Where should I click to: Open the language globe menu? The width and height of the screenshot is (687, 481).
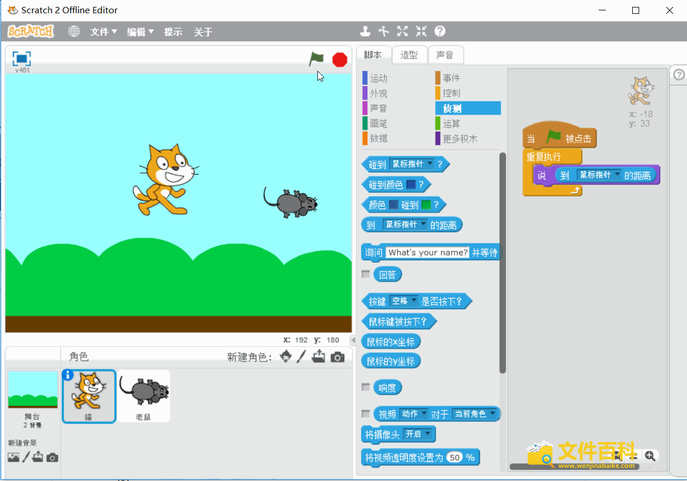coord(74,32)
